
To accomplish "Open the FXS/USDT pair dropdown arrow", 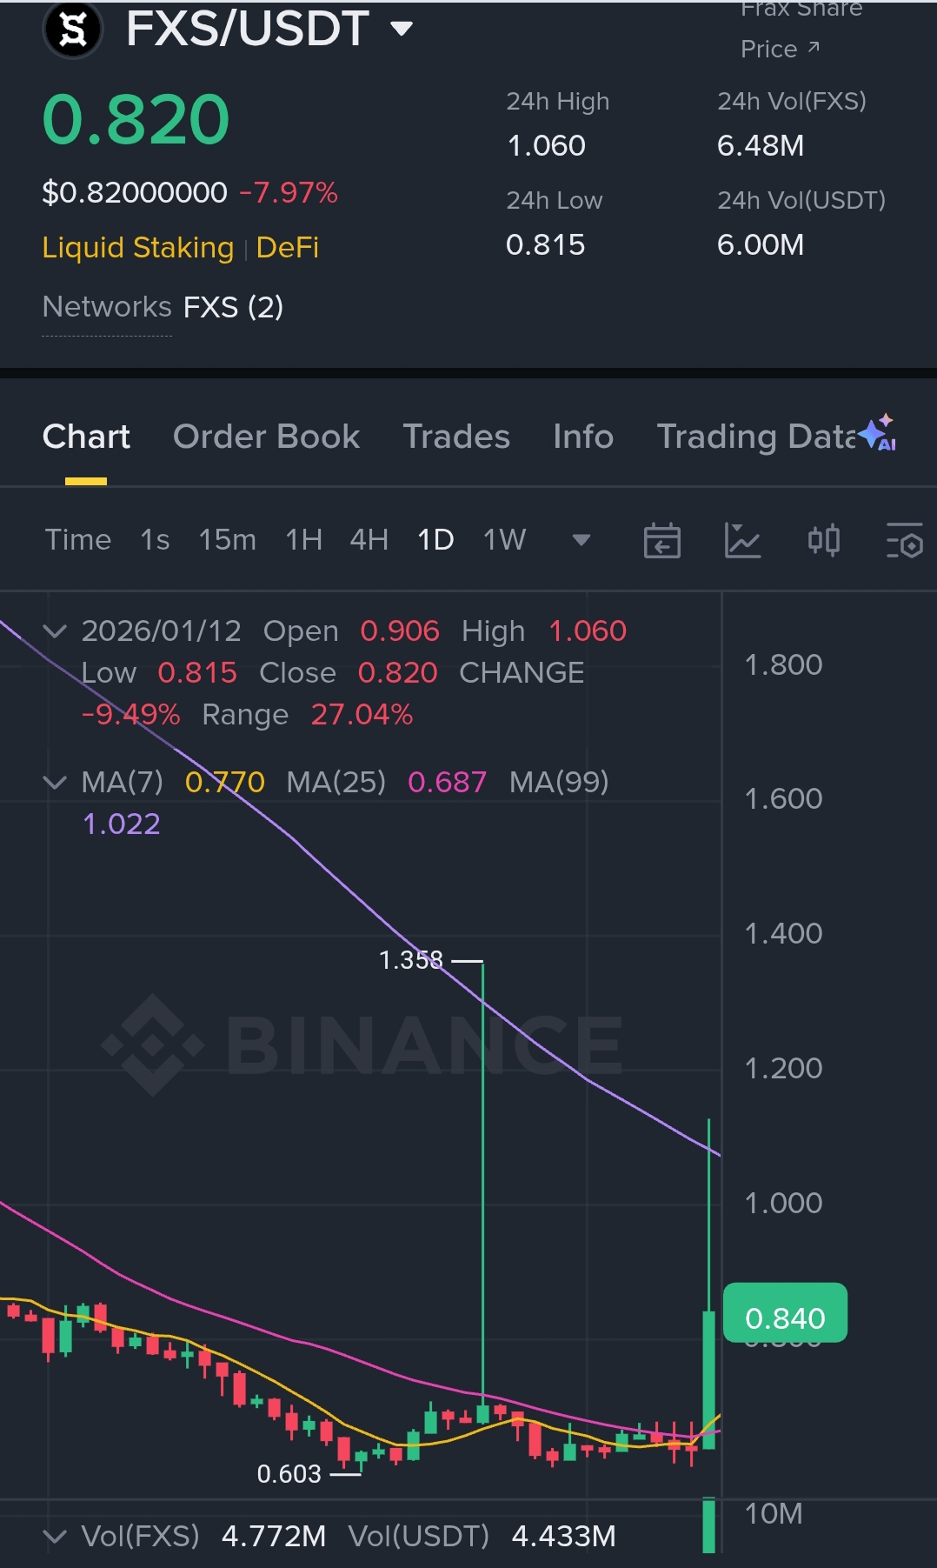I will click(x=402, y=29).
